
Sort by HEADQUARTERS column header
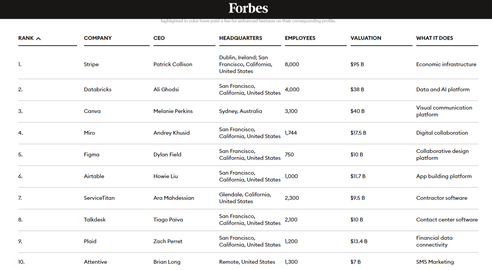(241, 38)
